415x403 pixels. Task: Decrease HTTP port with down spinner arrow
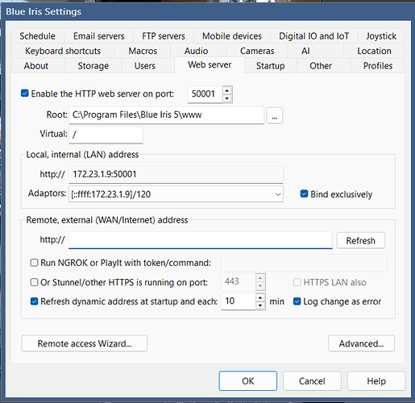(x=227, y=98)
